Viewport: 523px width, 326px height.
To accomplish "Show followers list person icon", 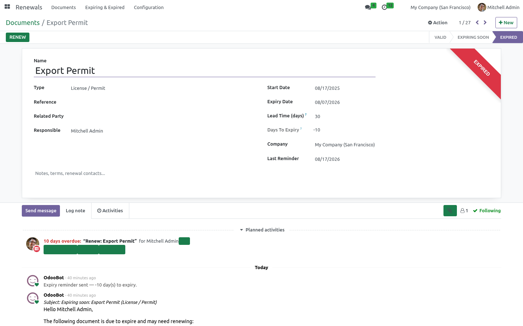I will pos(464,210).
